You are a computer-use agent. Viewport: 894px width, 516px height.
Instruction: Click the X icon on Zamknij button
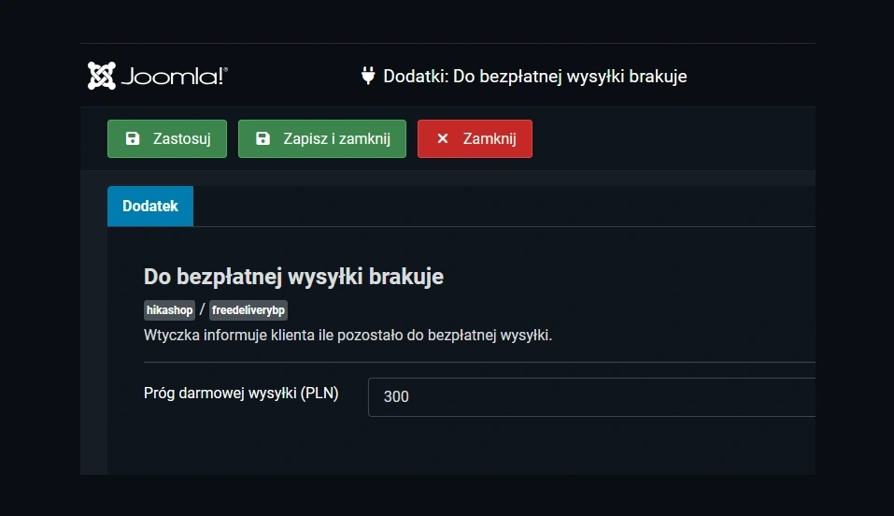tap(443, 139)
